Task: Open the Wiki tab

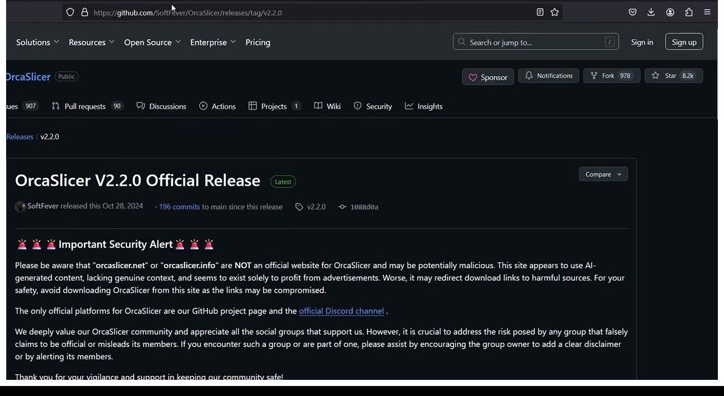Action: pos(328,106)
